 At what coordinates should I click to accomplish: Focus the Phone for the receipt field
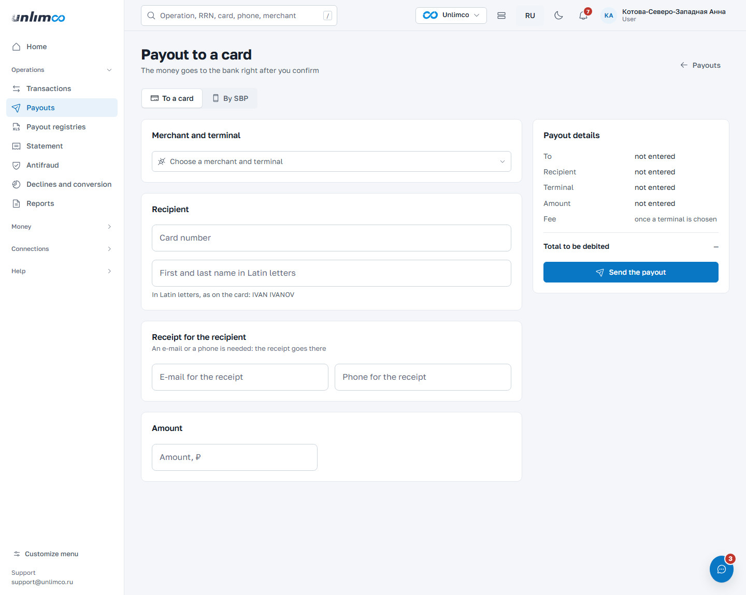click(423, 377)
